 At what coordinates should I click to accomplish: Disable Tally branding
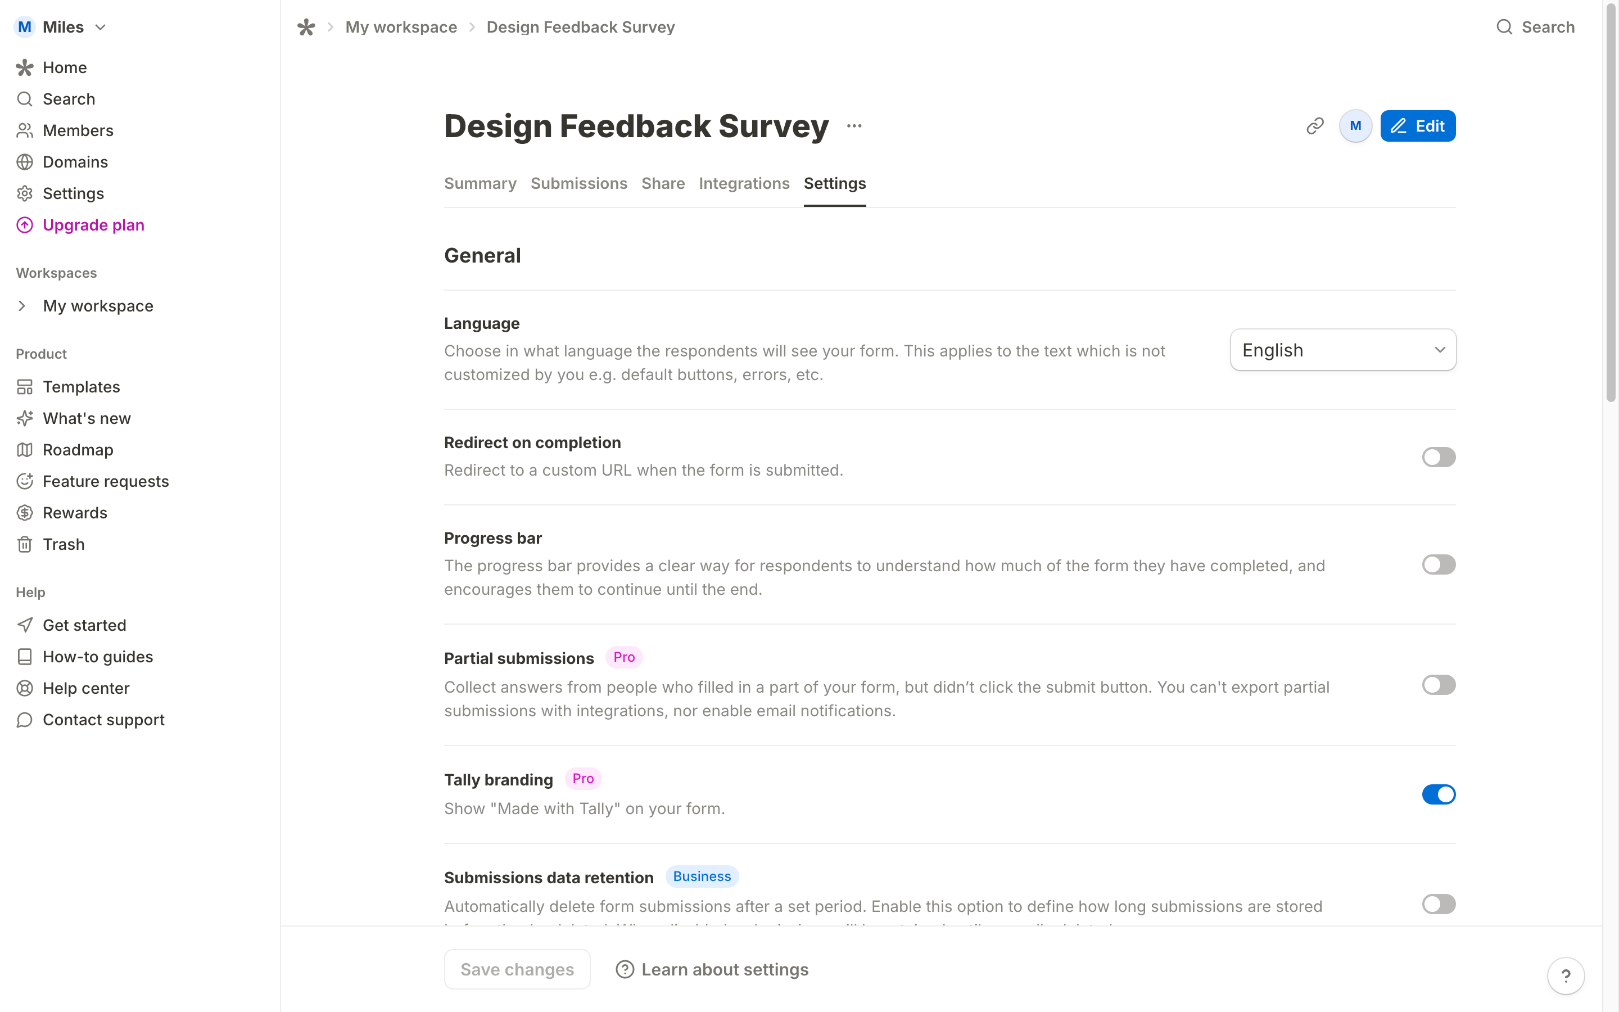point(1439,794)
